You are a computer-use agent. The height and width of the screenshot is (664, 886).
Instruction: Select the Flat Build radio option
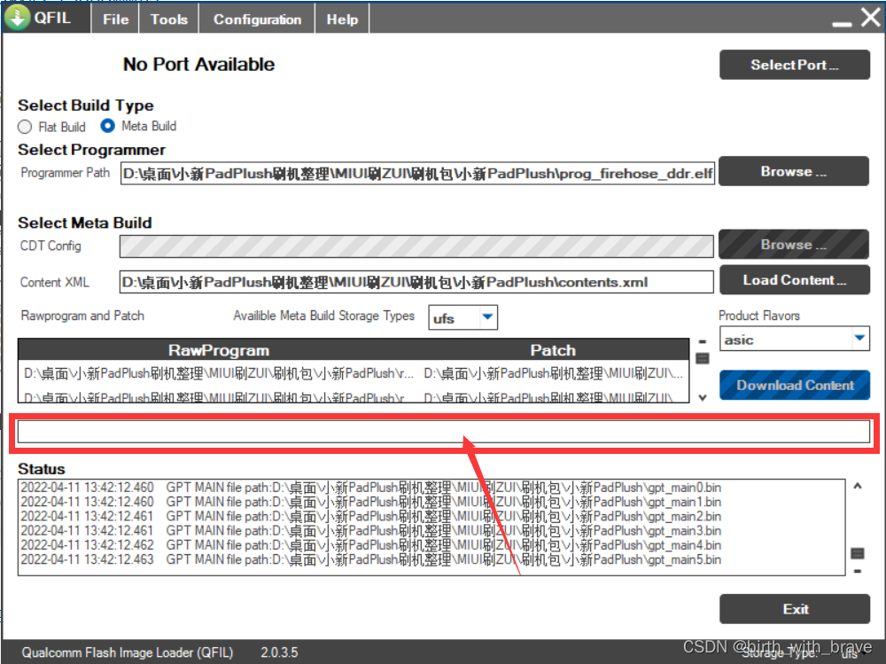25,127
